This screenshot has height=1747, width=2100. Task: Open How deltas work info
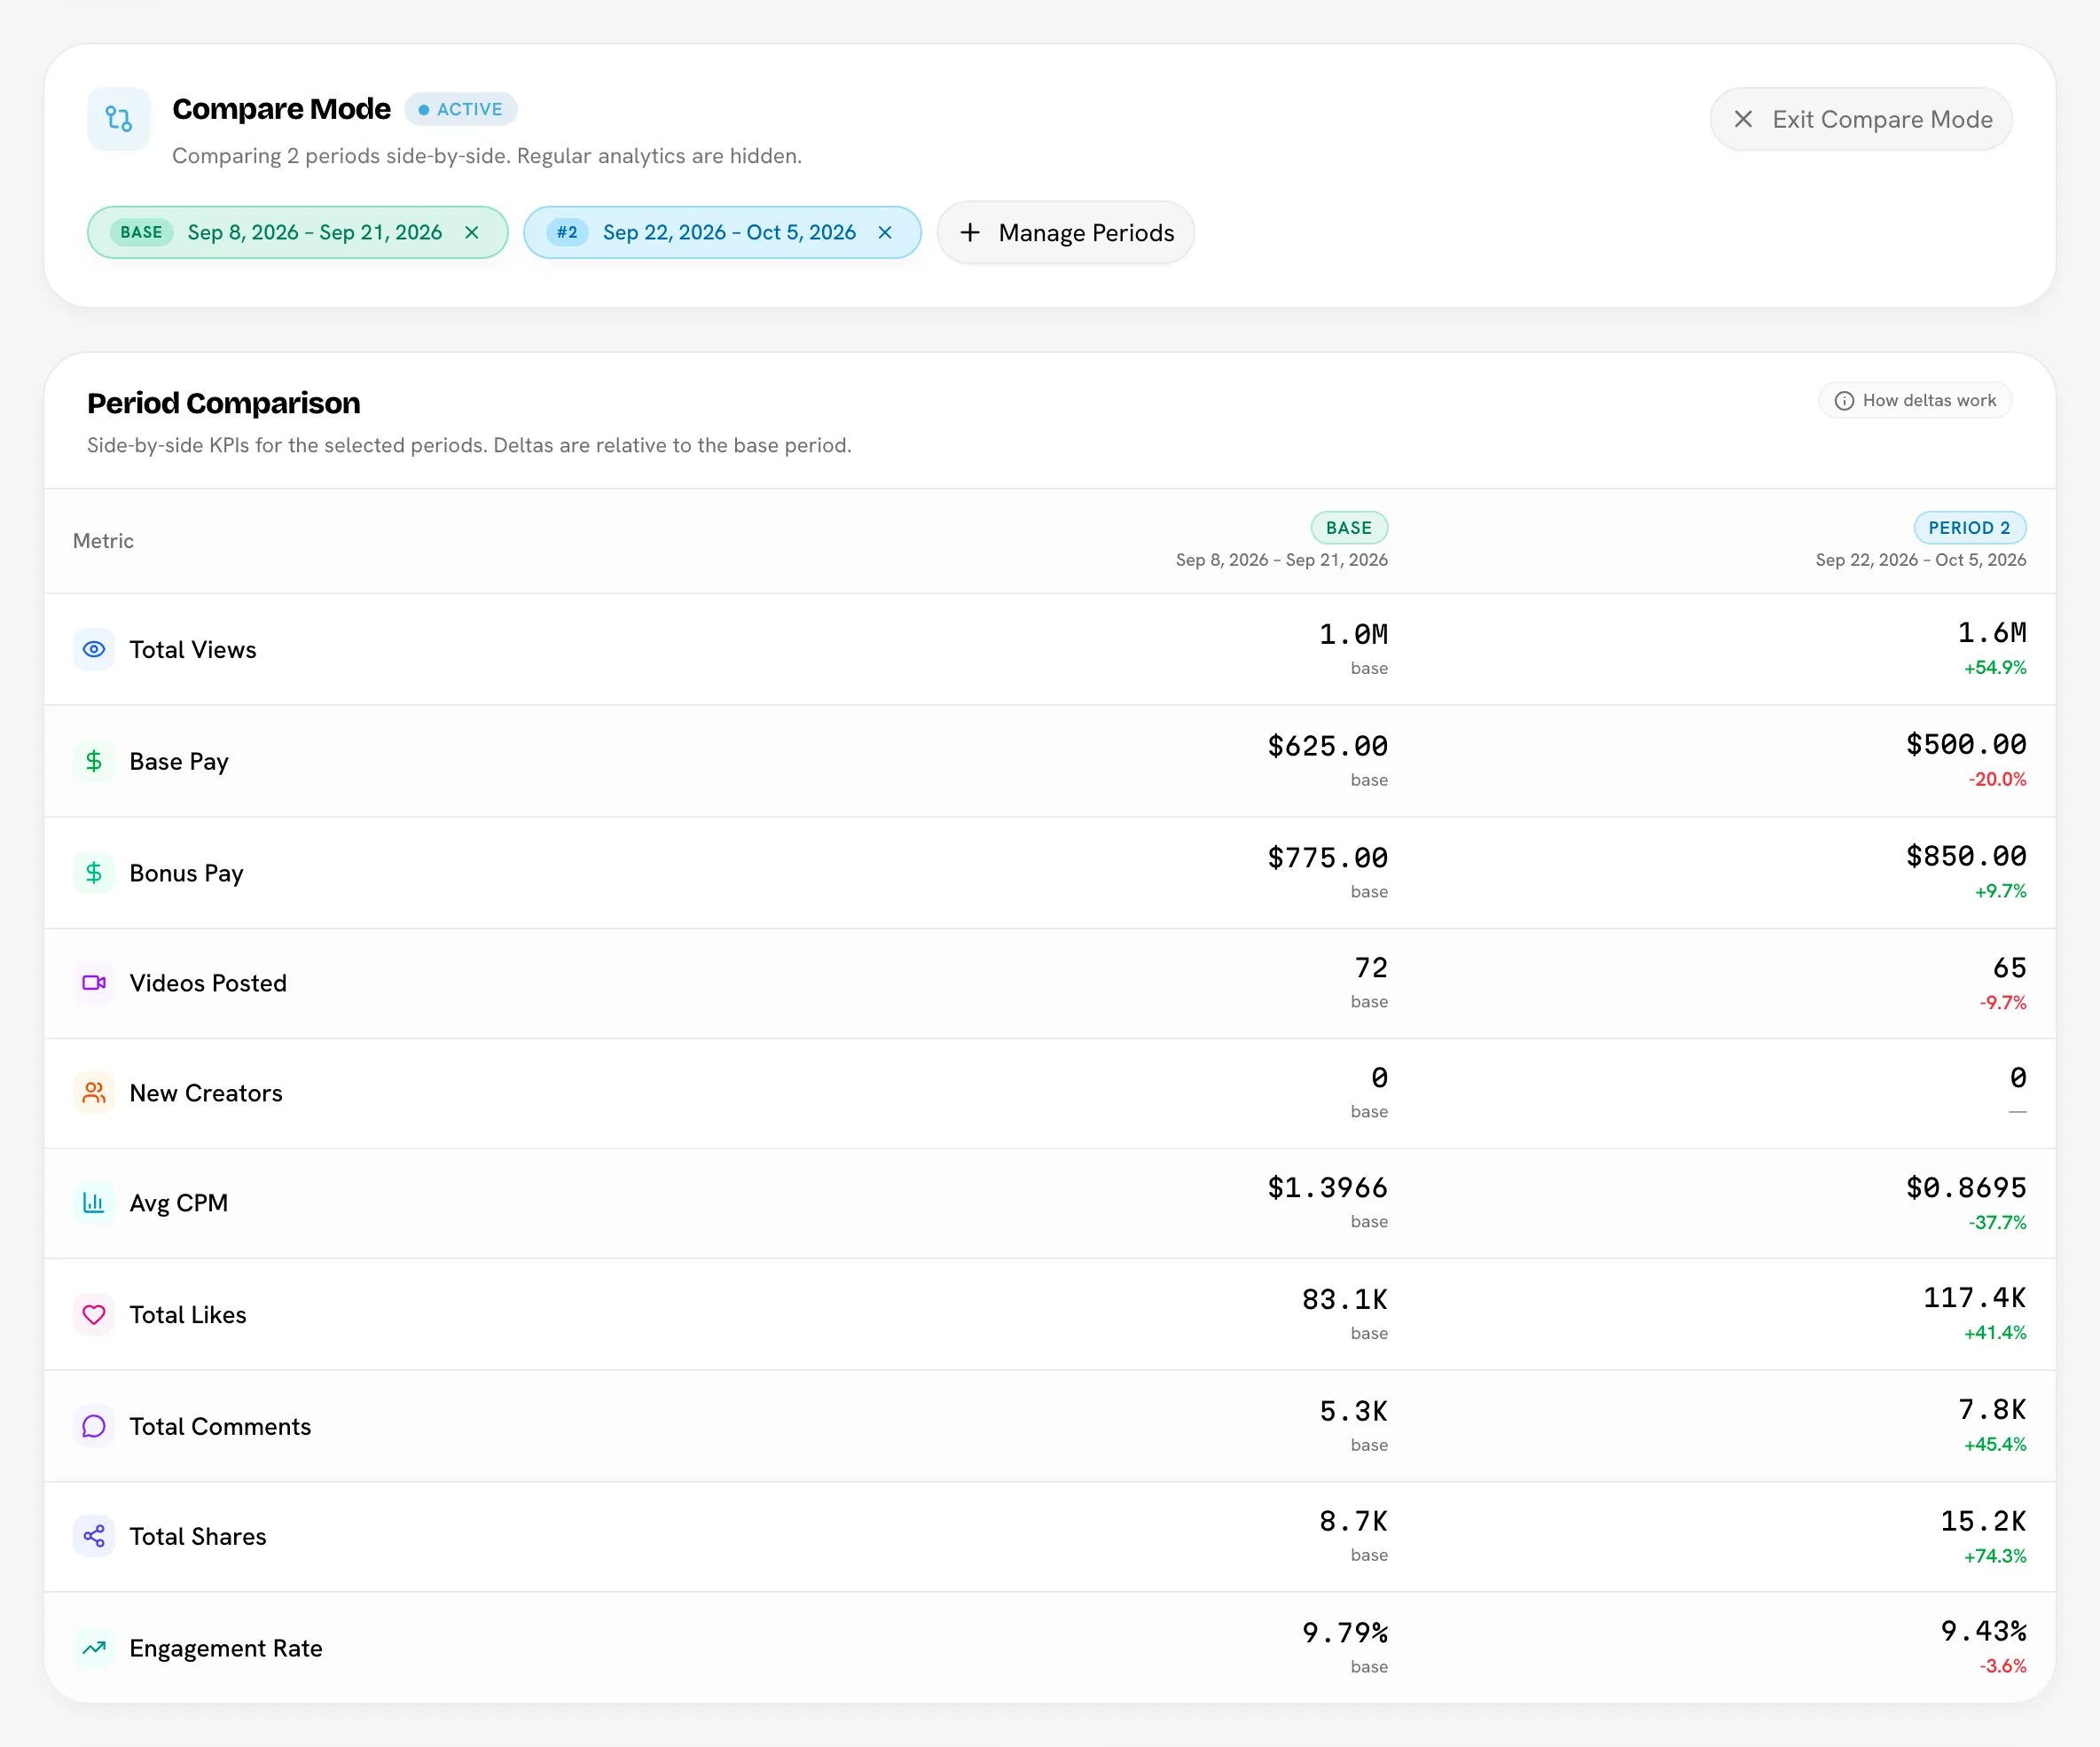pos(1914,400)
